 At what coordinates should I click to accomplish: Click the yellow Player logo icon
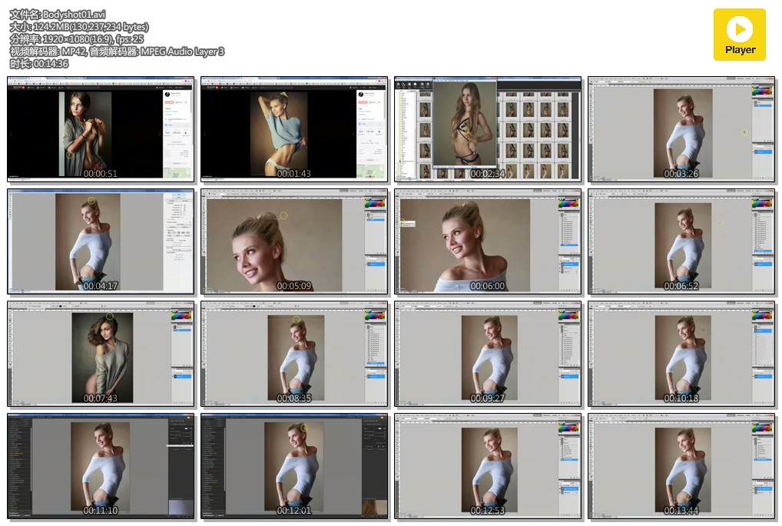point(739,35)
